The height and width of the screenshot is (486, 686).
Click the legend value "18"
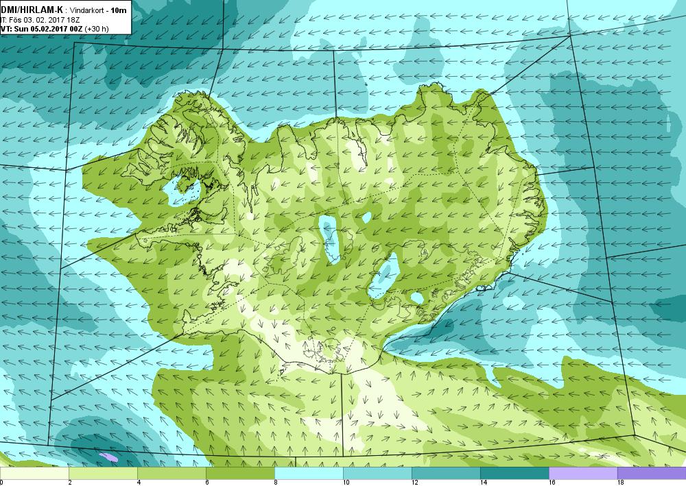[620, 483]
